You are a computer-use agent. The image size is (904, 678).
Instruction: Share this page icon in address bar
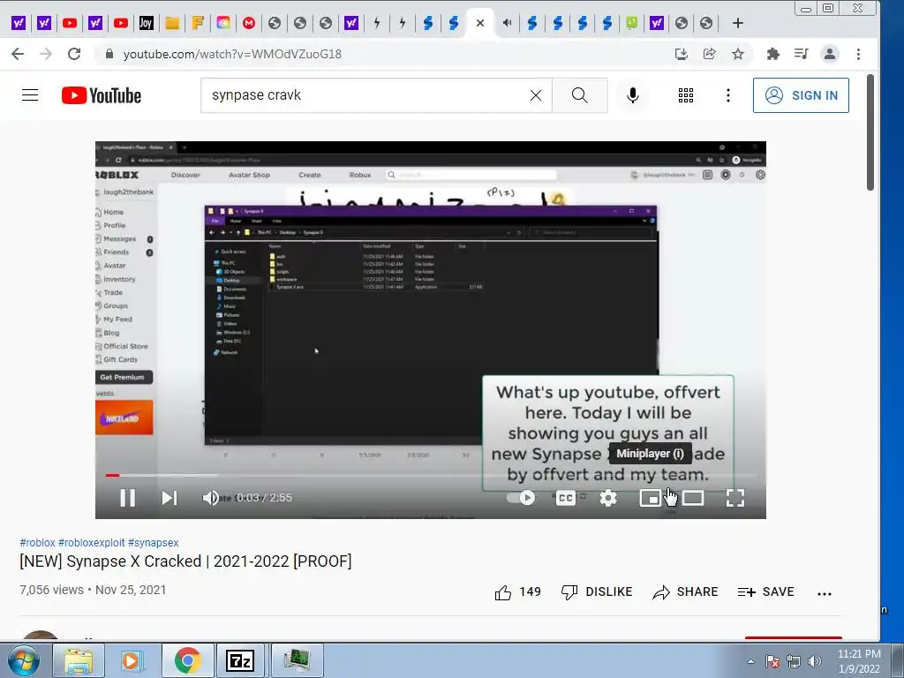pyautogui.click(x=709, y=54)
